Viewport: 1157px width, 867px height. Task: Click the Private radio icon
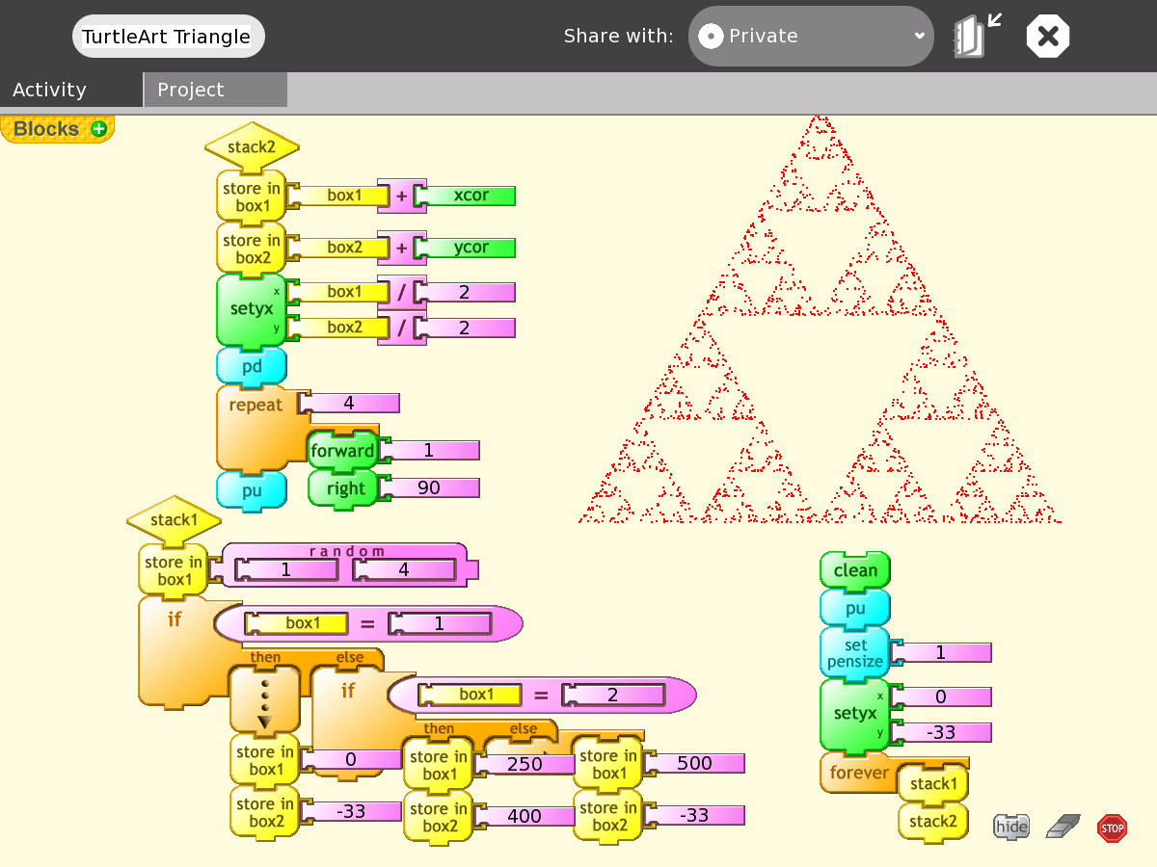pyautogui.click(x=711, y=37)
